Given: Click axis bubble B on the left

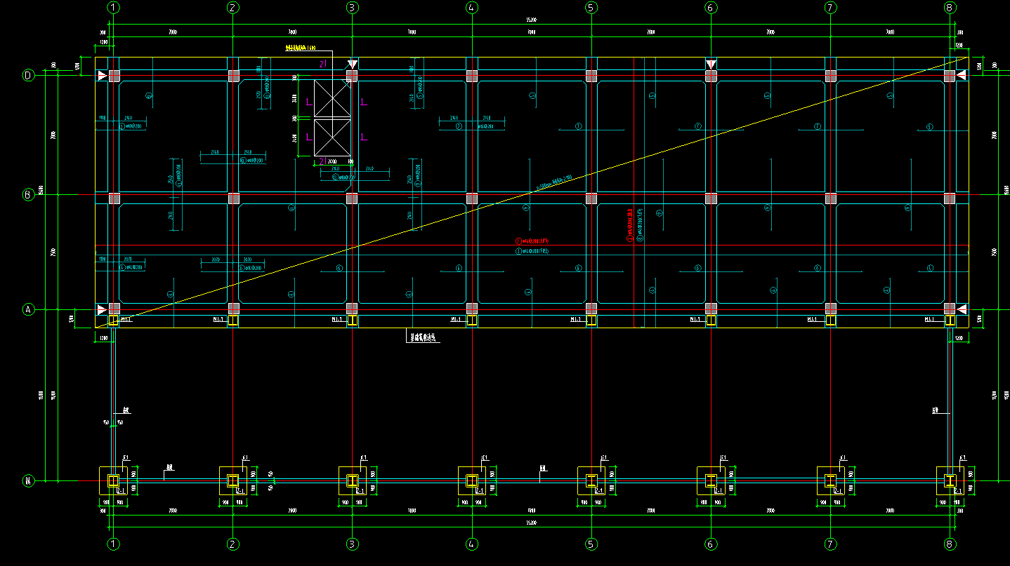Looking at the screenshot, I should pyautogui.click(x=29, y=195).
